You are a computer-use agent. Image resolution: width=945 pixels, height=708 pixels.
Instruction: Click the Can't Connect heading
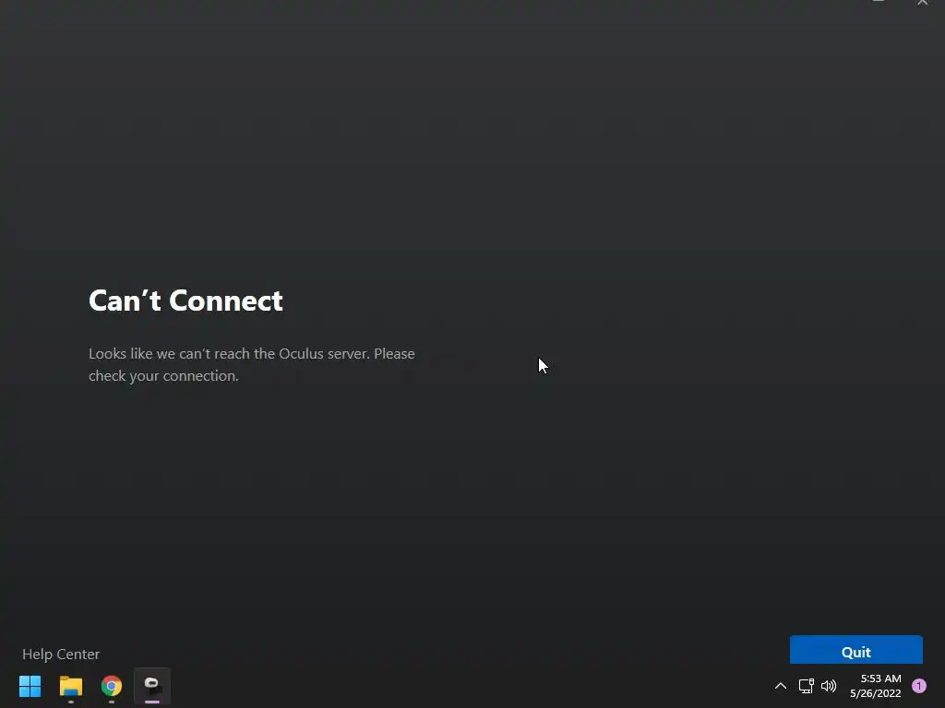pos(185,301)
